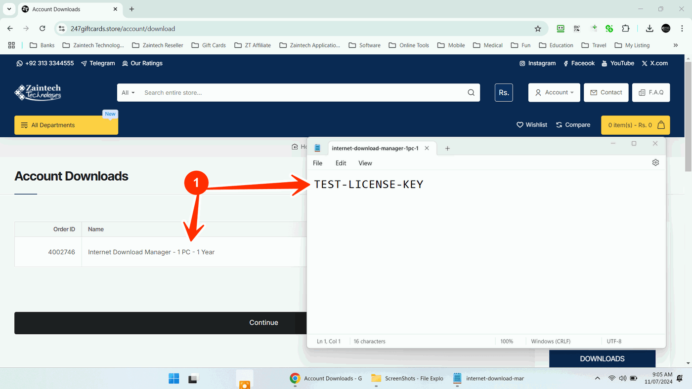Click the UTF-8 encoding indicator
This screenshot has width=692, height=389.
click(614, 341)
